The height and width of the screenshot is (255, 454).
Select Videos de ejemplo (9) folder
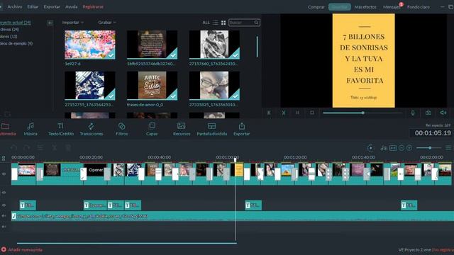pyautogui.click(x=16, y=43)
